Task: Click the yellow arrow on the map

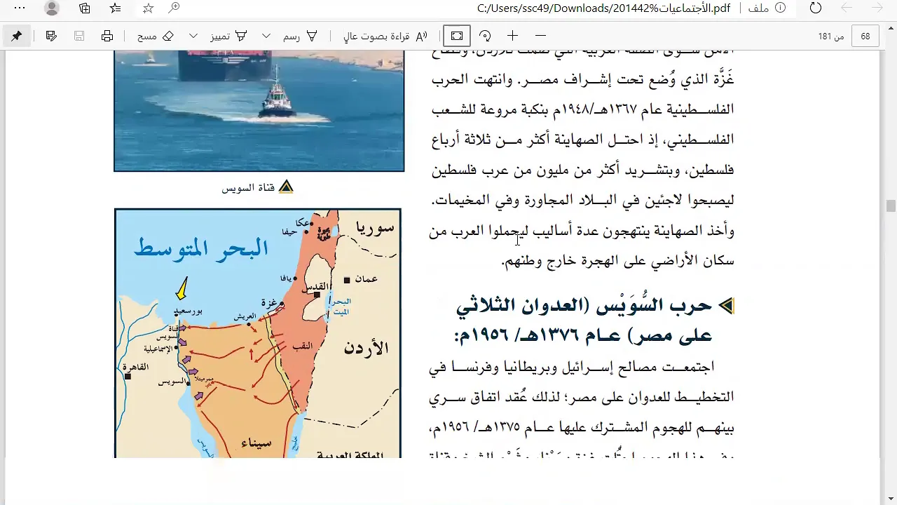Action: pyautogui.click(x=182, y=288)
